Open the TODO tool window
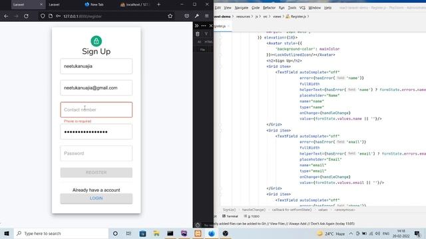The width and height of the screenshot is (426, 239). (x=252, y=216)
